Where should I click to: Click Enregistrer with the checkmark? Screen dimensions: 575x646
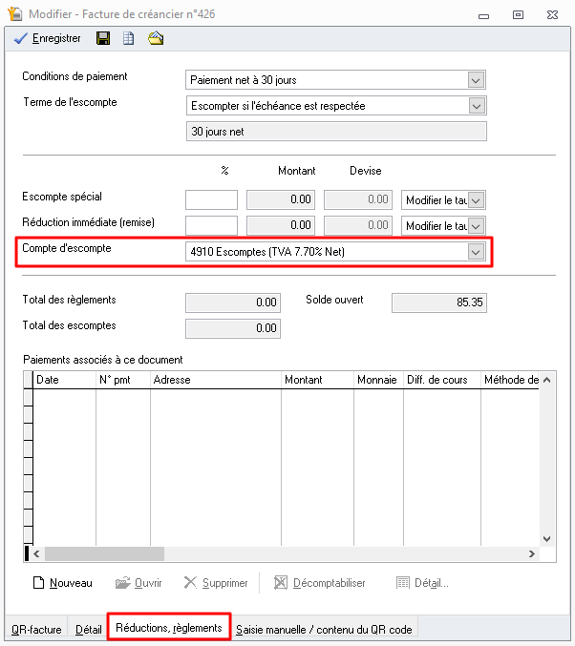(47, 39)
